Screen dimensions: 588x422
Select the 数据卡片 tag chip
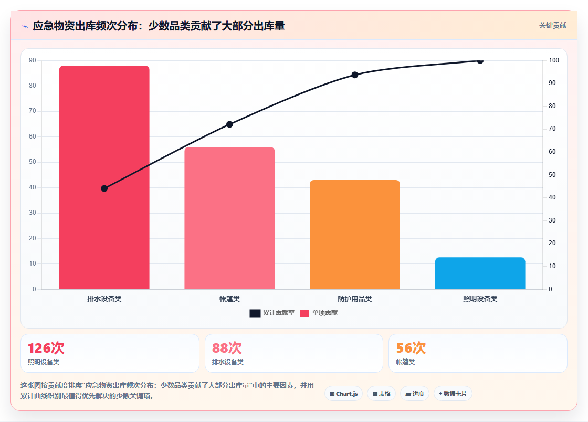click(453, 394)
